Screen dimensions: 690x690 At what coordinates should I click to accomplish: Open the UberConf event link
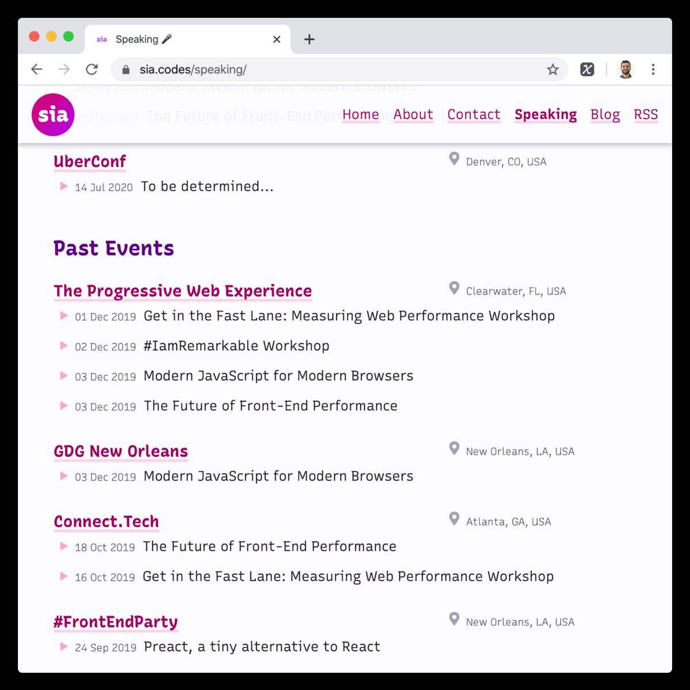coord(90,162)
